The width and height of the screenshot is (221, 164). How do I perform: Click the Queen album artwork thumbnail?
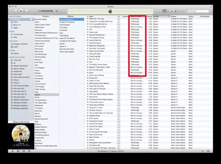pos(21,136)
